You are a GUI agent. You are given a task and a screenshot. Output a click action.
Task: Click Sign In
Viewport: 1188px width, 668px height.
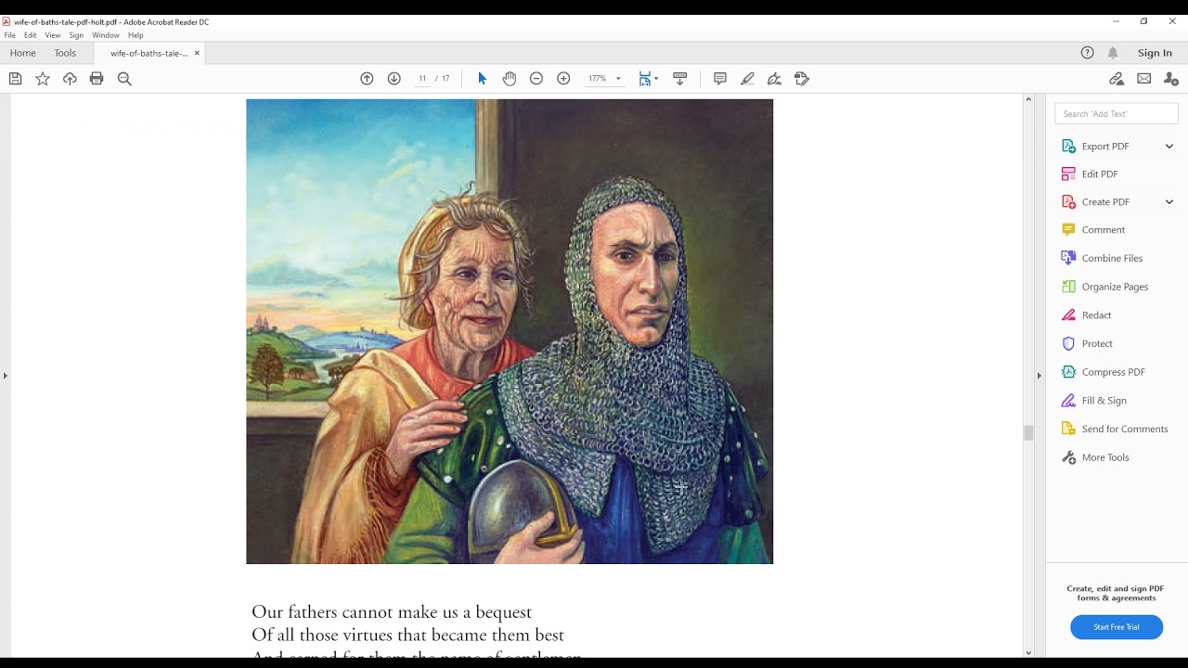click(x=1155, y=53)
